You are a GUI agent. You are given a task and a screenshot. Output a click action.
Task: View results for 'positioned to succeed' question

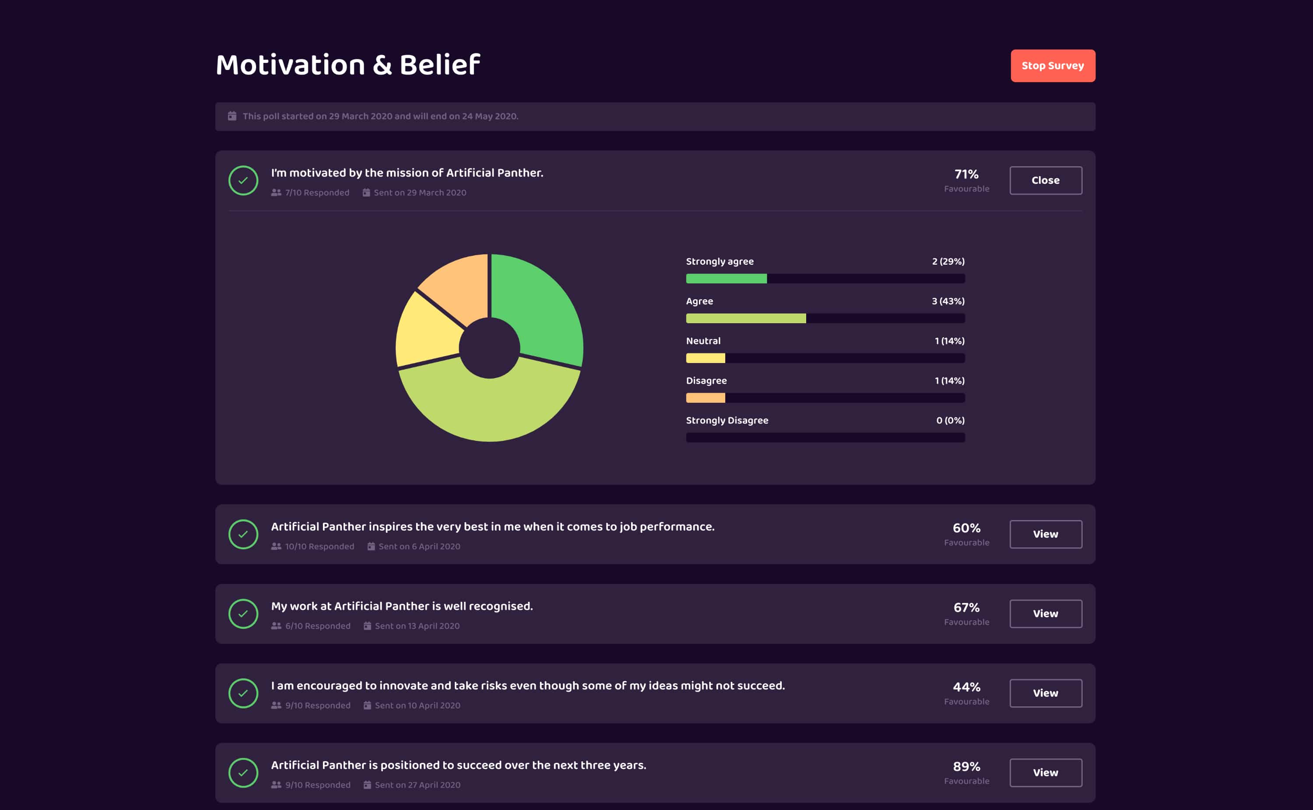click(1046, 772)
